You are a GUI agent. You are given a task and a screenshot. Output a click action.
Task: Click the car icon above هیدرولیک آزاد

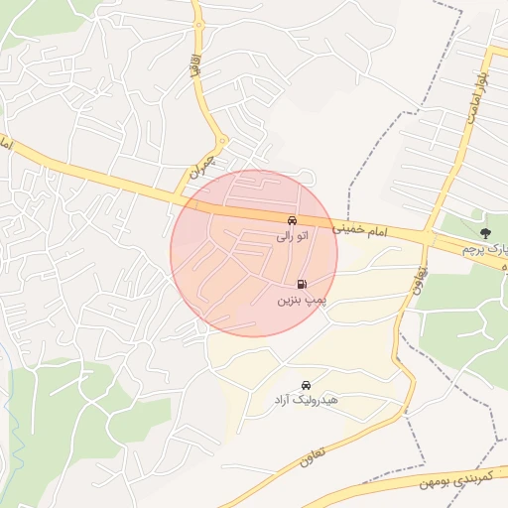click(306, 385)
